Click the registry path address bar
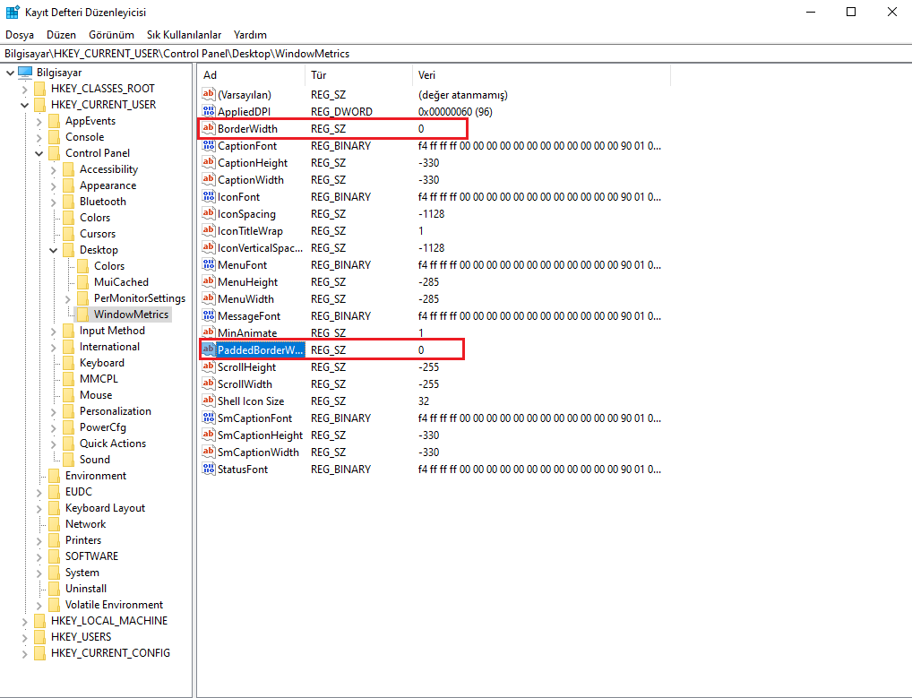Viewport: 912px width, 698px height. coord(456,54)
